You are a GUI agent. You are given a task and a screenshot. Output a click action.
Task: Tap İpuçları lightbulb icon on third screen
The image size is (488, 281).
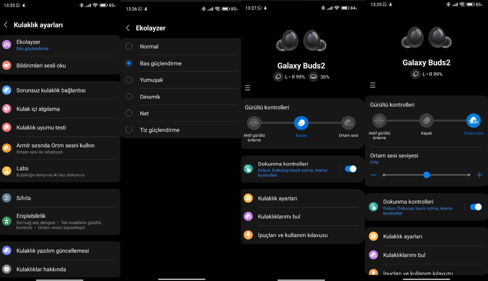[248, 235]
